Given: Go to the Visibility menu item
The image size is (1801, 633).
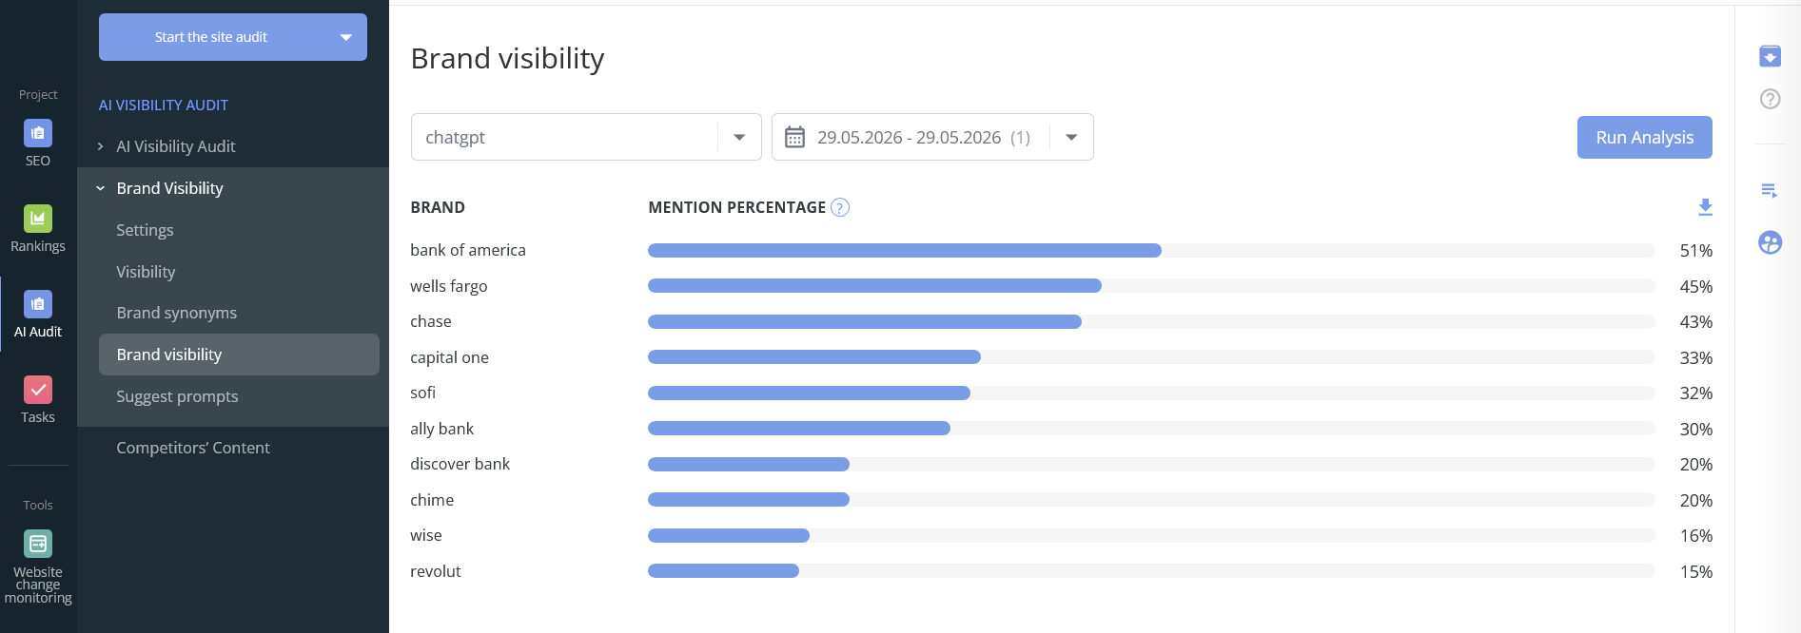Looking at the screenshot, I should pyautogui.click(x=146, y=272).
